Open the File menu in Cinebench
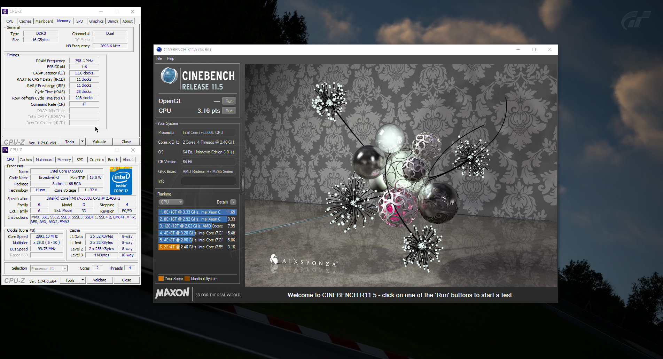The height and width of the screenshot is (359, 663). coord(159,58)
